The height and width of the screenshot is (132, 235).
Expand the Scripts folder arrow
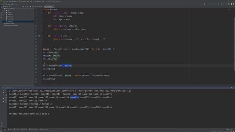5,12
